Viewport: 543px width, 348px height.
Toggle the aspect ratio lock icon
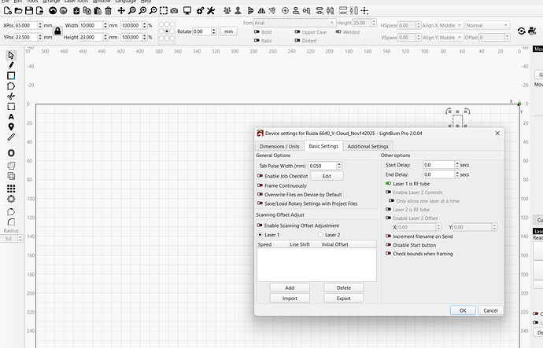coord(57,31)
